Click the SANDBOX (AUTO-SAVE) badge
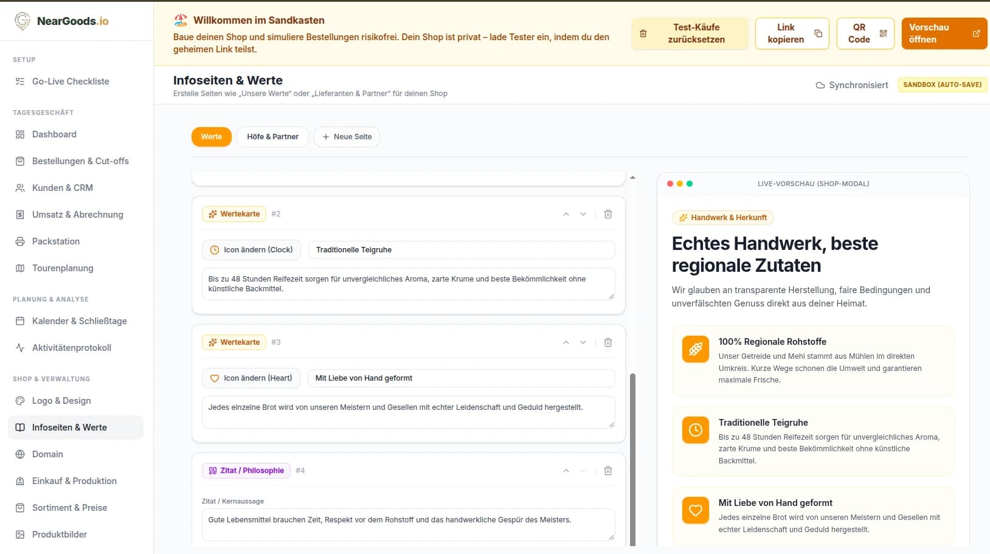Viewport: 990px width, 554px height. pos(942,85)
